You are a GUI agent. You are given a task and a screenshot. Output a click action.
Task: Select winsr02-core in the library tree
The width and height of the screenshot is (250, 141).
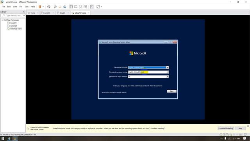click(x=16, y=29)
